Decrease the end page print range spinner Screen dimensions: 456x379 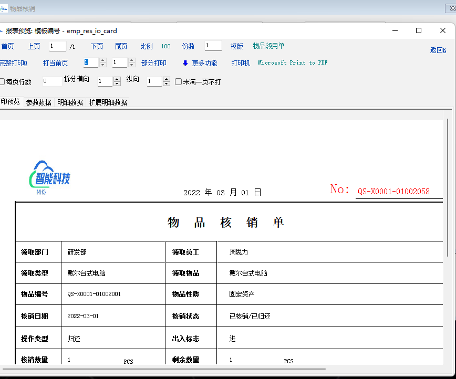tap(132, 65)
